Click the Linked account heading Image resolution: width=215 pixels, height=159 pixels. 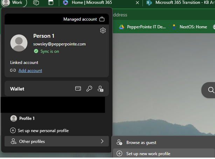[24, 63]
